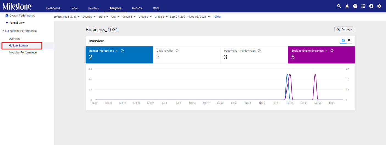Open the gear settings icon in header

pyautogui.click(x=379, y=6)
